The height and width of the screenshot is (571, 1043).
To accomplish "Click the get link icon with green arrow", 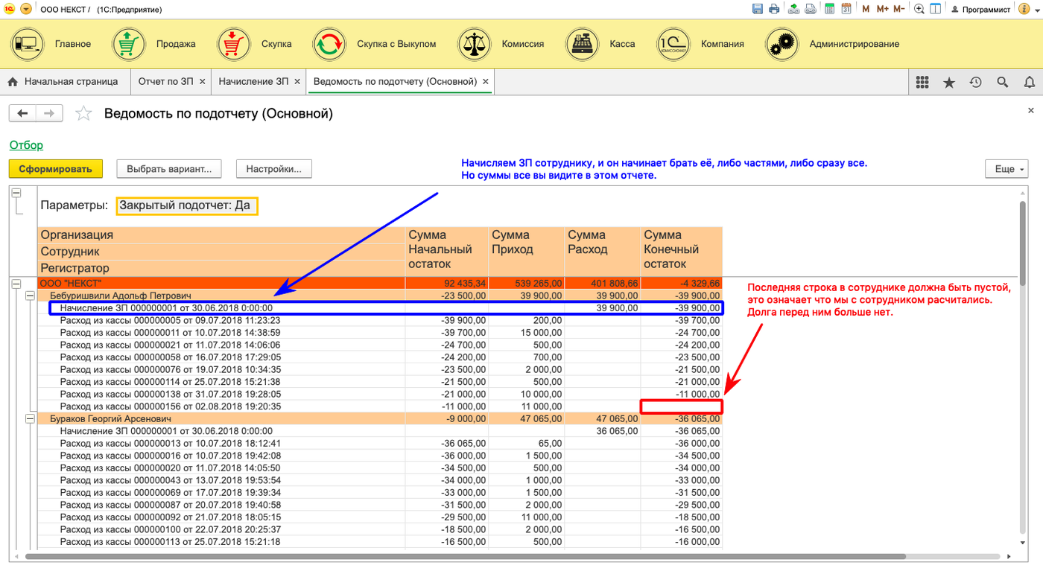I will (793, 9).
